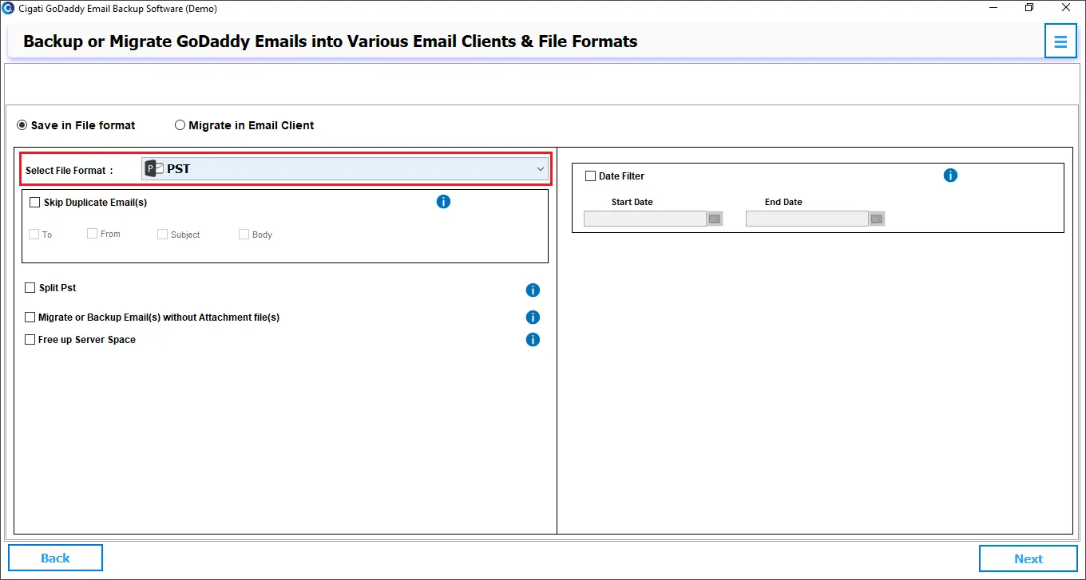
Task: Click info icon beside Date Filter
Action: (950, 176)
